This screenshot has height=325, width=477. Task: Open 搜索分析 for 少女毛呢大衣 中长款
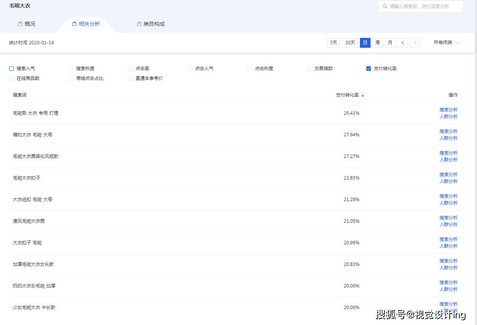[449, 304]
